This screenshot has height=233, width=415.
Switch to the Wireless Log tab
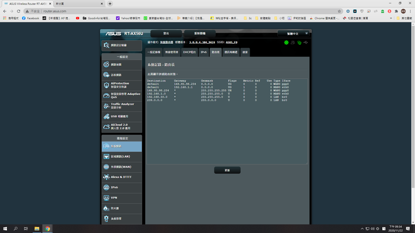coord(172,52)
